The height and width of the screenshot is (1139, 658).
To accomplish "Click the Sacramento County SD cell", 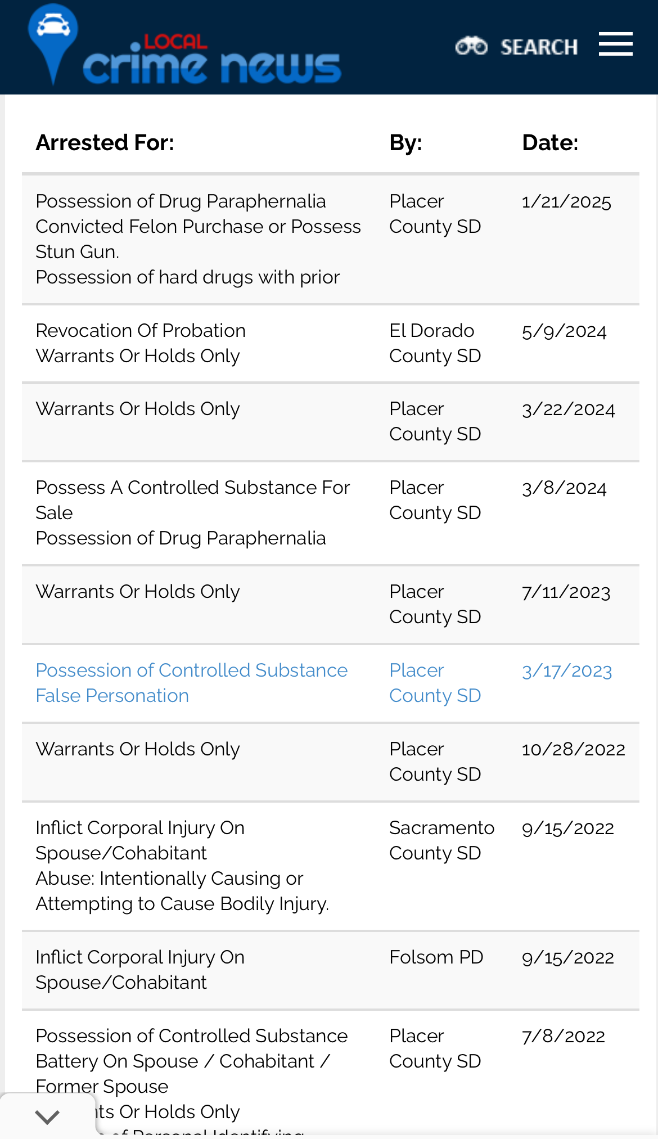I will tap(441, 840).
